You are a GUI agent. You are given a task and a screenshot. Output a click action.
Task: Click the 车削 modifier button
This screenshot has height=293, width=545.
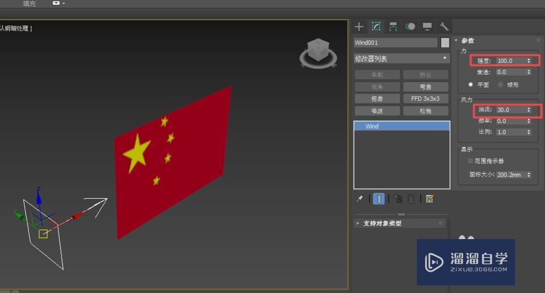(x=377, y=75)
